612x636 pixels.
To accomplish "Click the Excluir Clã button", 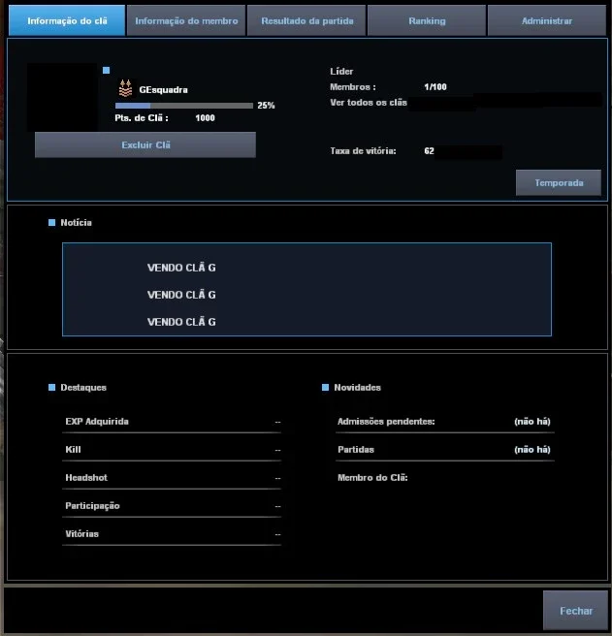I will (x=145, y=144).
